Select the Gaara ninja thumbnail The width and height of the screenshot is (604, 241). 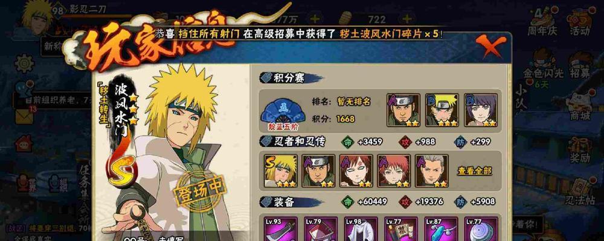point(356,171)
